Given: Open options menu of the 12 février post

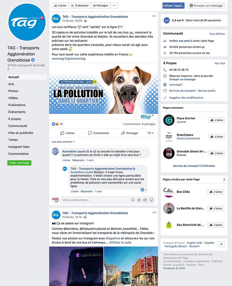Looking at the screenshot, I should point(154,16).
